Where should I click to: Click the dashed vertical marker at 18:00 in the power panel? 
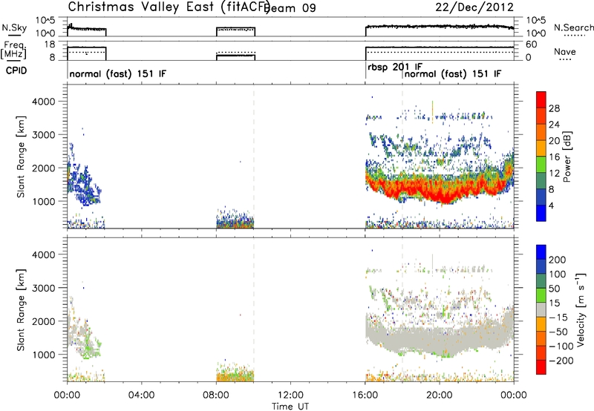402,156
